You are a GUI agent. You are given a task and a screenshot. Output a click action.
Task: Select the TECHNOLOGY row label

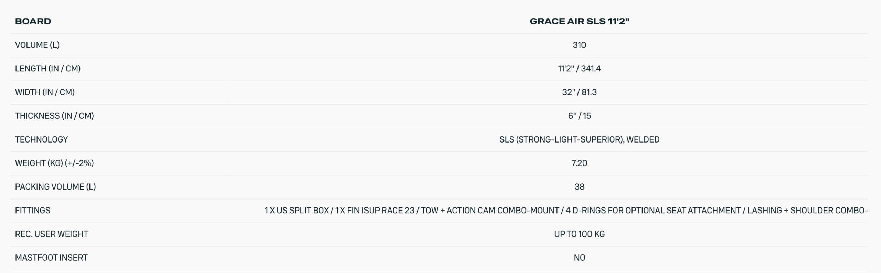tap(41, 139)
